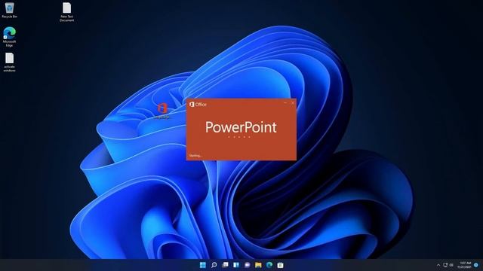Click the Starting status text on the splash
The width and height of the screenshot is (483, 271).
[x=195, y=156]
